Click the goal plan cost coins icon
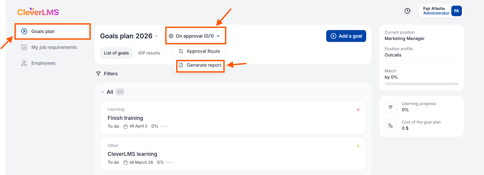Screen dimensions: 484x175 (391, 125)
